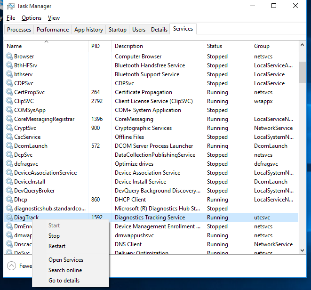311x290 pixels.
Task: Click the Task Manager title bar icon
Action: [x=11, y=6]
